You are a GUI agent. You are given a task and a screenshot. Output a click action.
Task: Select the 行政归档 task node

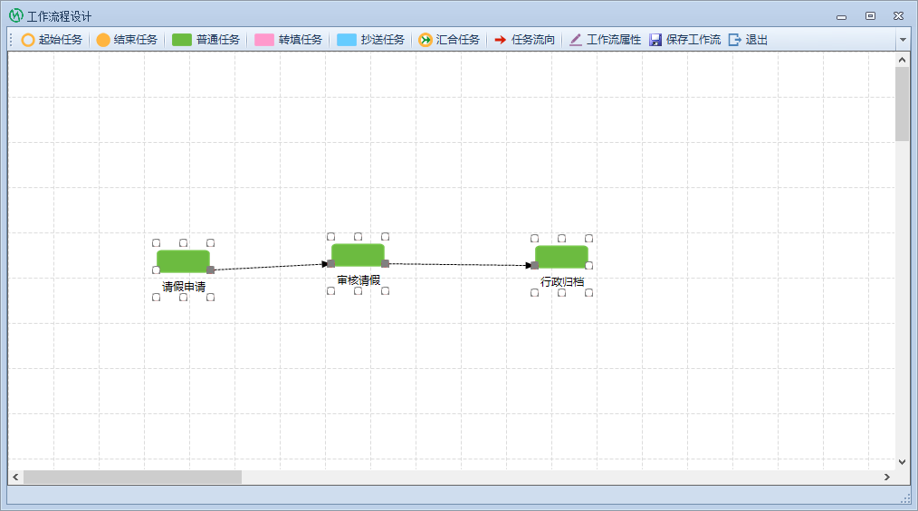pos(561,257)
